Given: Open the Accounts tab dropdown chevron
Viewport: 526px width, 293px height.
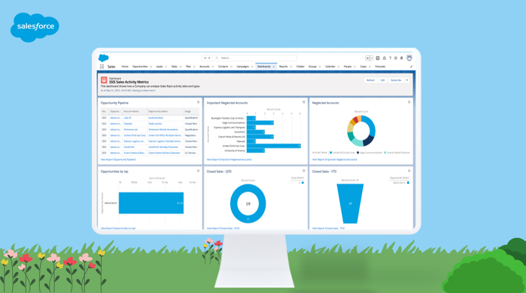Looking at the screenshot, I should point(212,67).
